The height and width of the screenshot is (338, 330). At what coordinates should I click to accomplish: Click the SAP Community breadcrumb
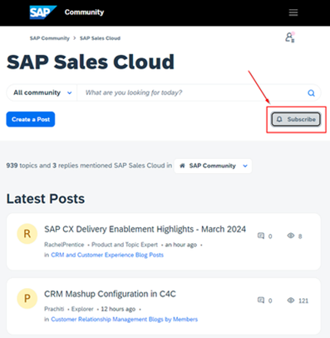[x=50, y=38]
